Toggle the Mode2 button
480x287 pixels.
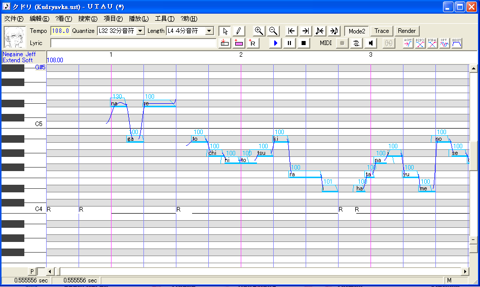click(357, 31)
